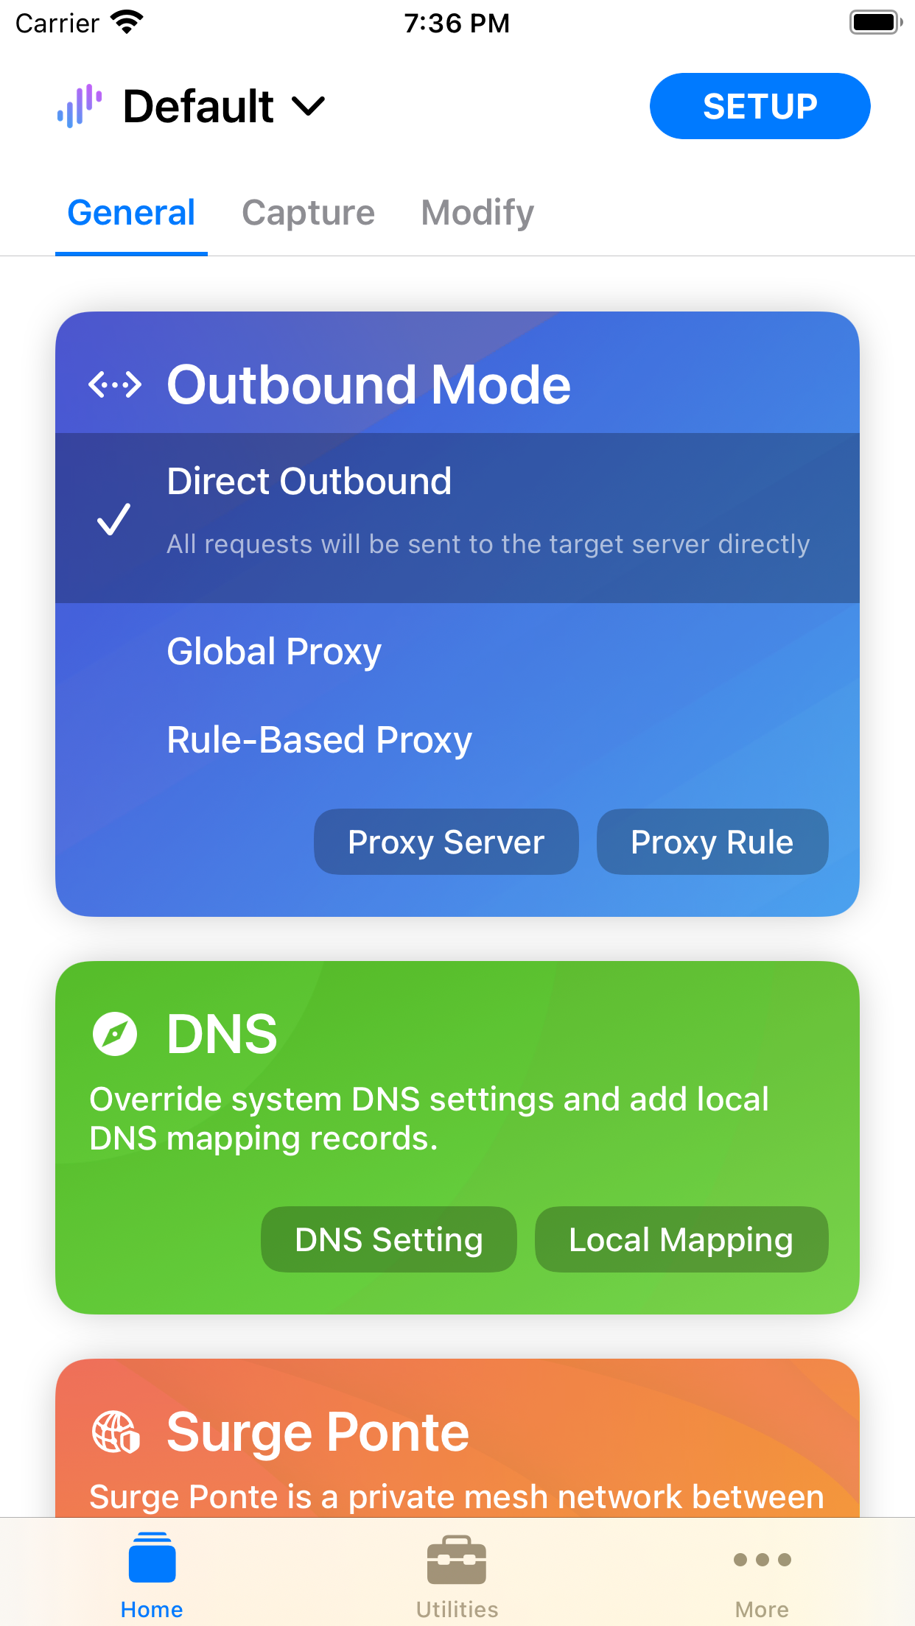The height and width of the screenshot is (1626, 915).
Task: Tap the Surge waveform logo icon
Action: (x=80, y=106)
